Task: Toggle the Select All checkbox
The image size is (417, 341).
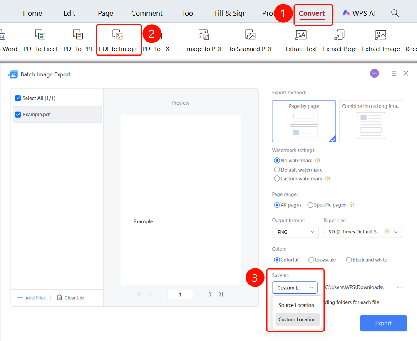Action: pyautogui.click(x=18, y=98)
